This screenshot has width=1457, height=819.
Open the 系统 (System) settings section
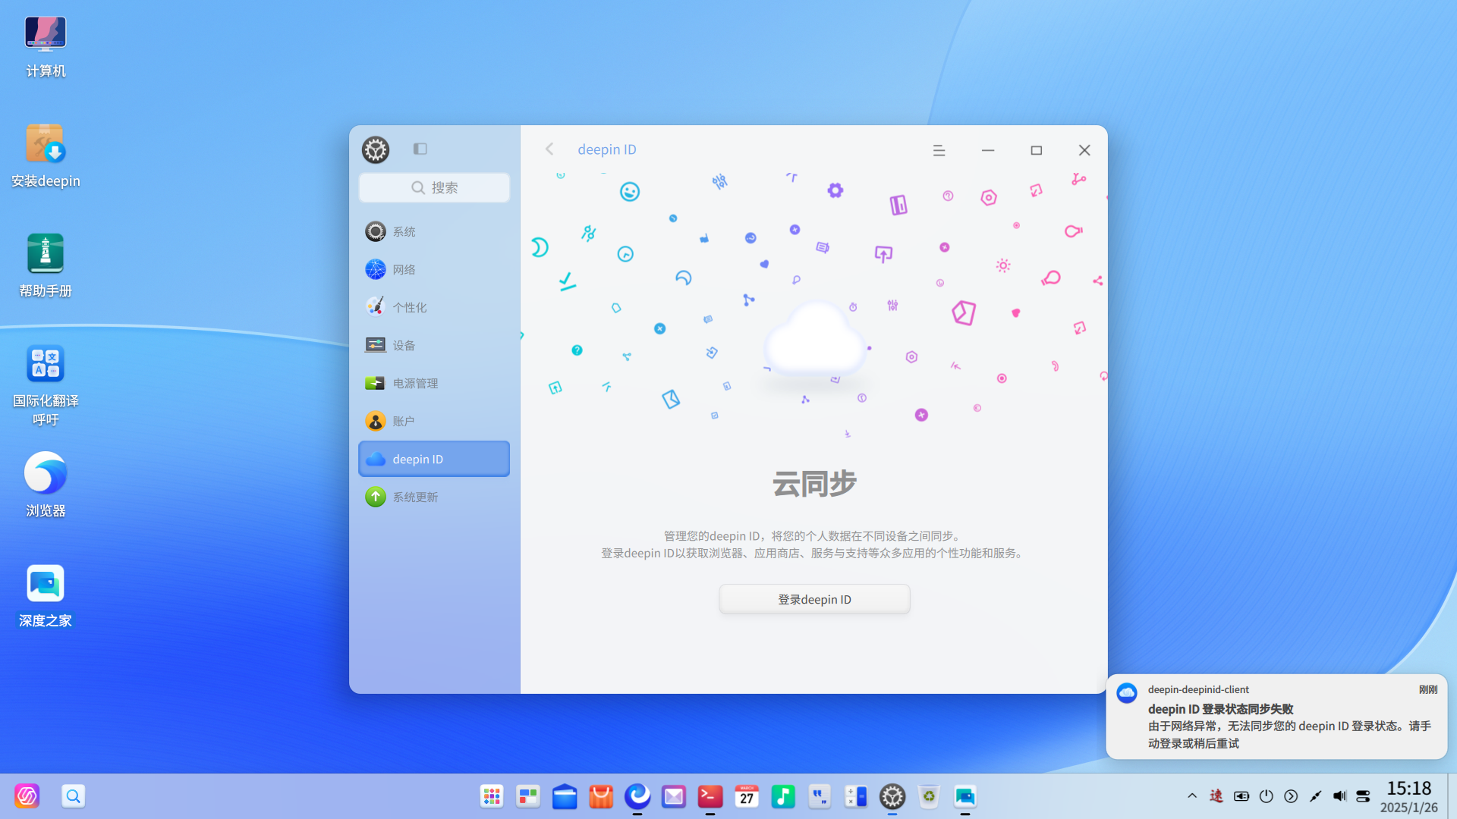point(404,231)
